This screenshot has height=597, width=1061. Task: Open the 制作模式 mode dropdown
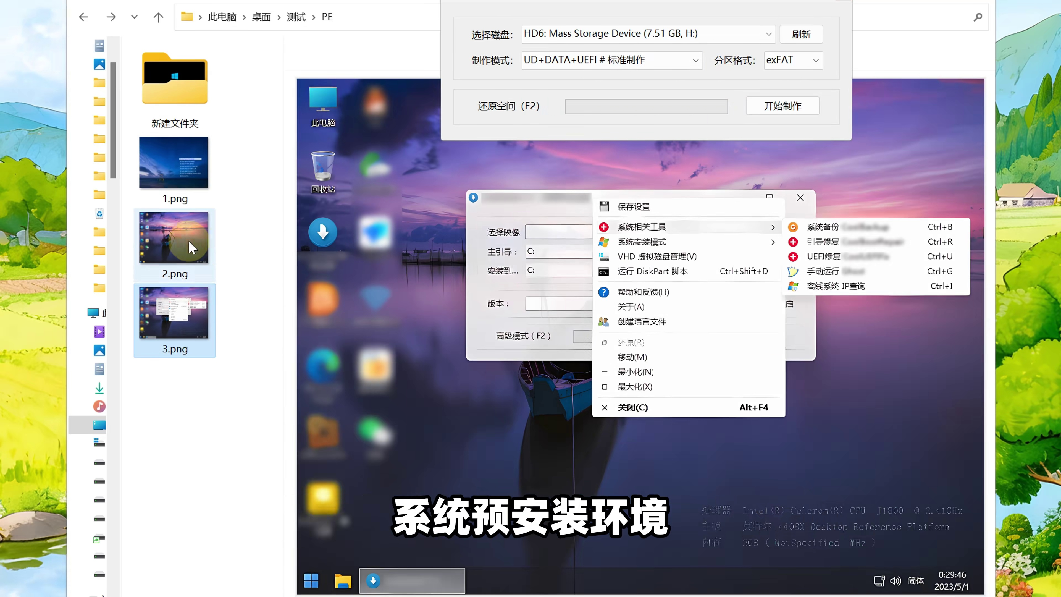(x=695, y=61)
